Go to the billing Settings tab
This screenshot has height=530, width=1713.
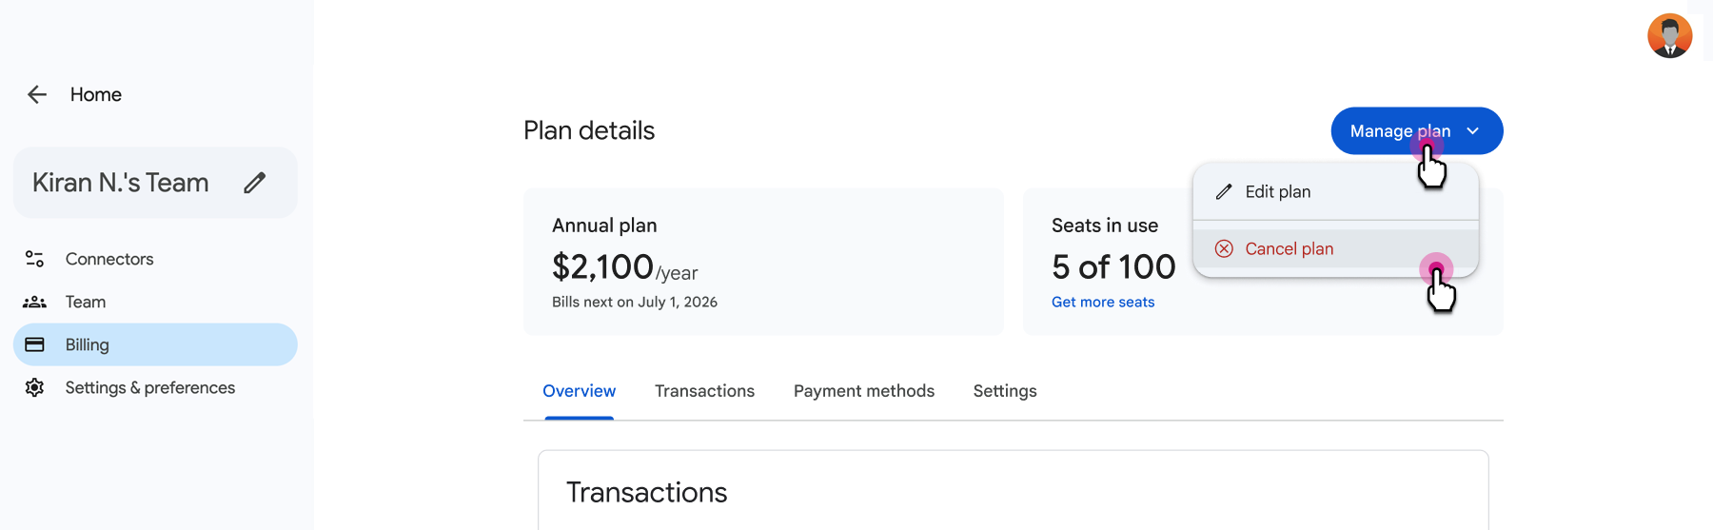[x=1004, y=391]
